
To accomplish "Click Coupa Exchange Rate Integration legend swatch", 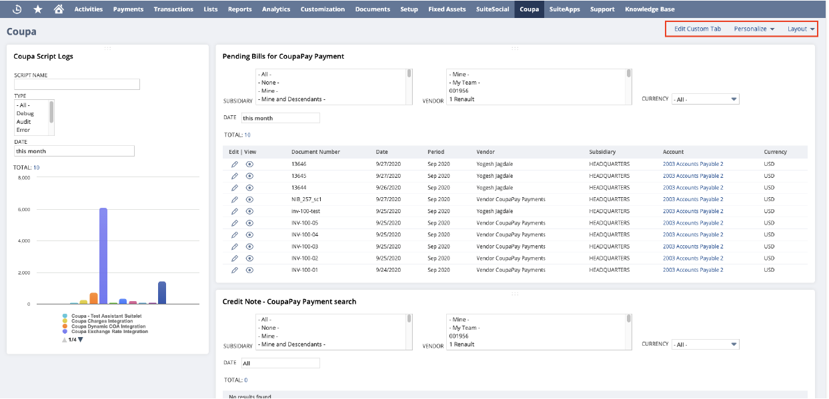I will pos(65,332).
